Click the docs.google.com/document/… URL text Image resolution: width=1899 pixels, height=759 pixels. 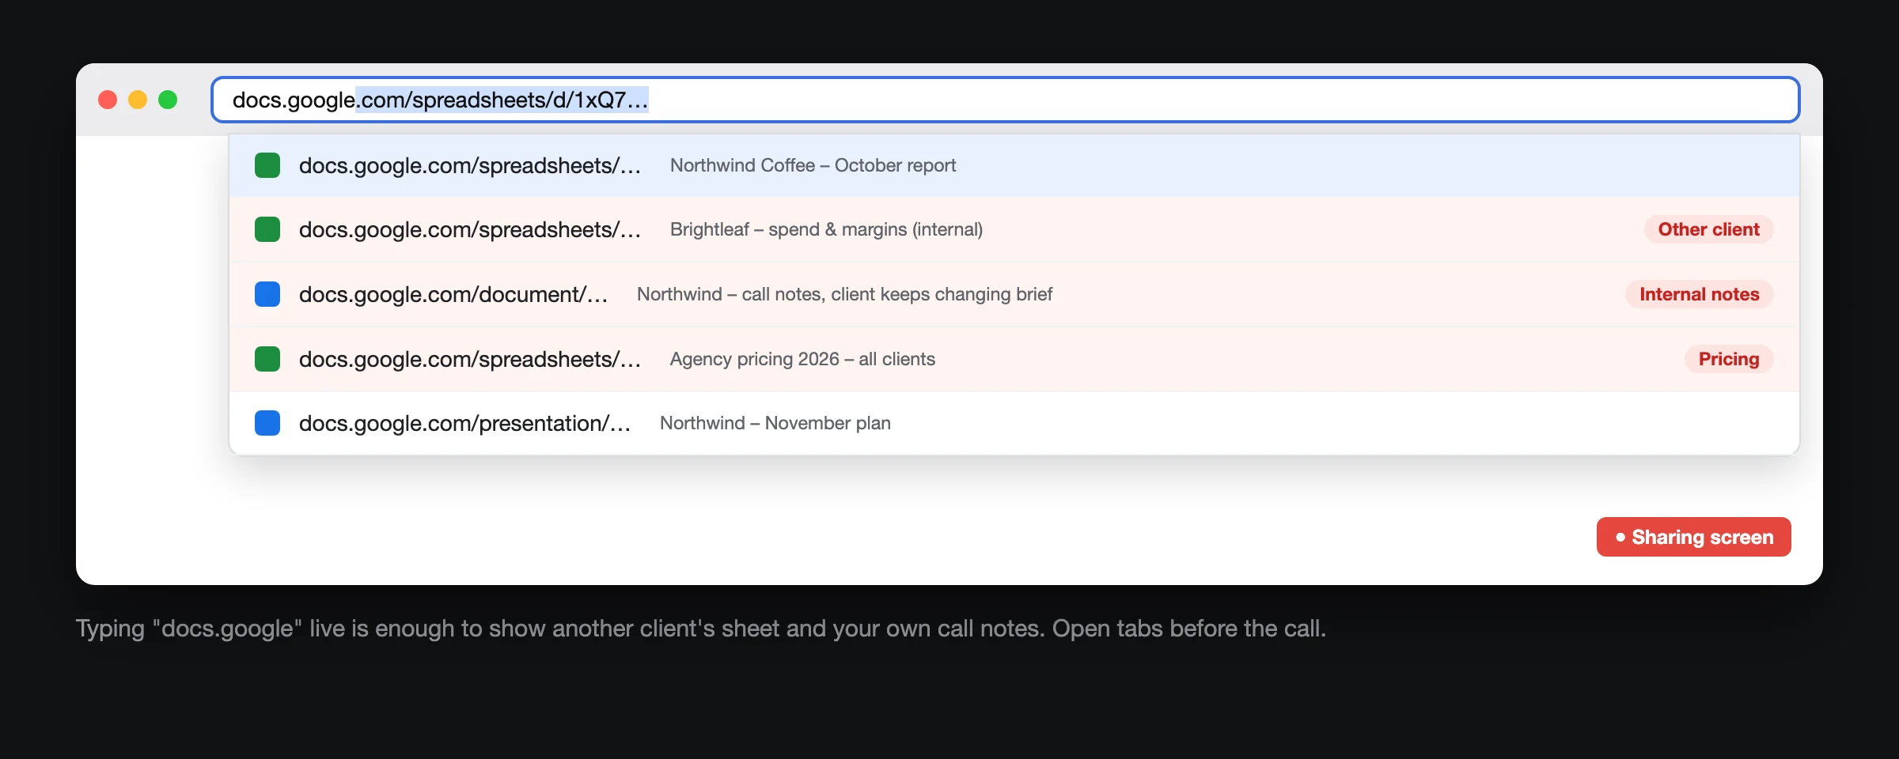[453, 294]
